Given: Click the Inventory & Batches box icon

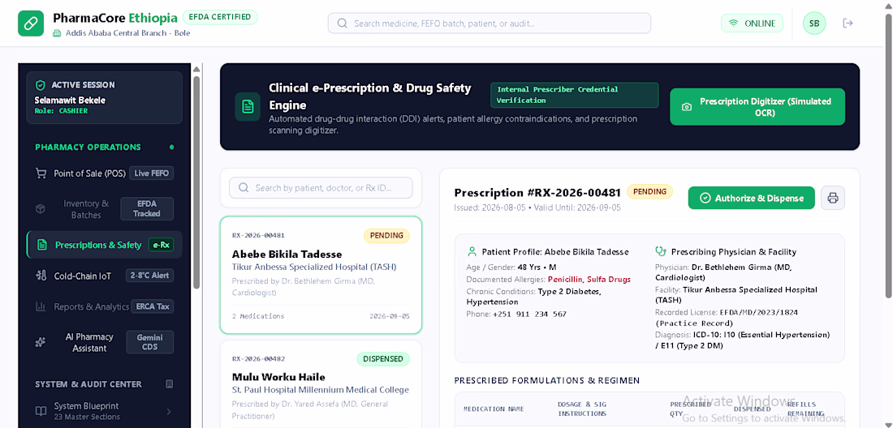Looking at the screenshot, I should click(41, 209).
